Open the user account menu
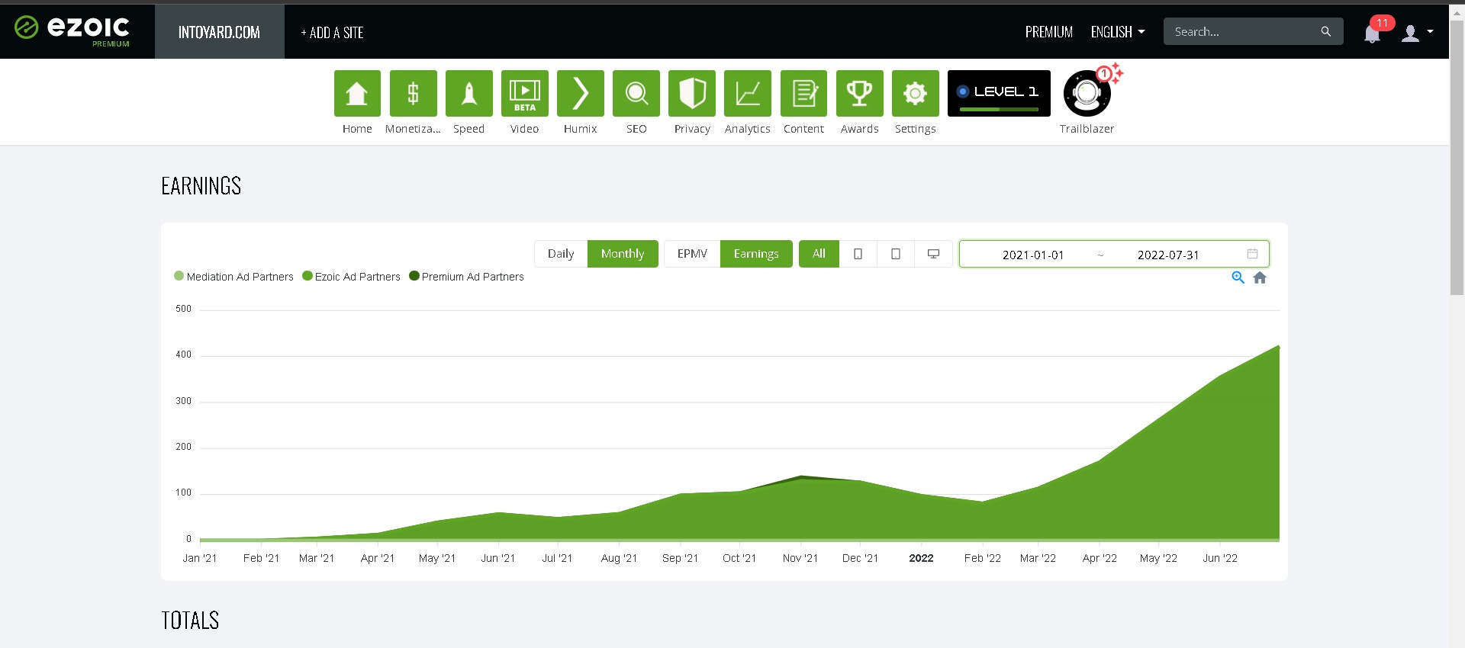This screenshot has height=648, width=1465. 1417,33
